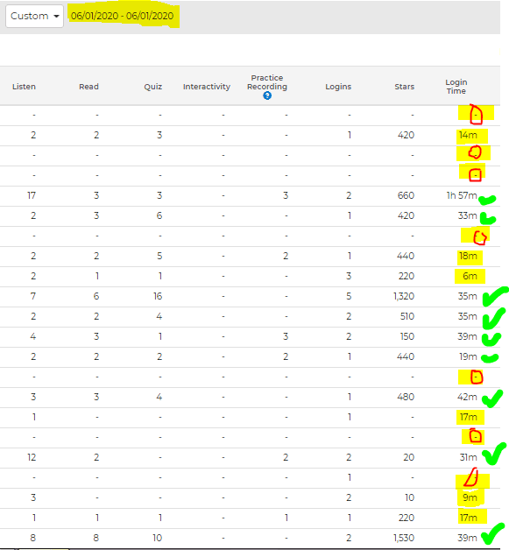Select the Quiz value 16 cell

tap(158, 296)
